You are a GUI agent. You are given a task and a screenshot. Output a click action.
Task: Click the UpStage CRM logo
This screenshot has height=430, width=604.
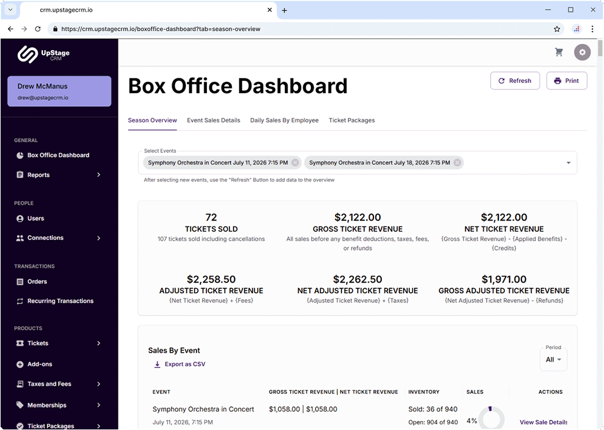tap(44, 54)
